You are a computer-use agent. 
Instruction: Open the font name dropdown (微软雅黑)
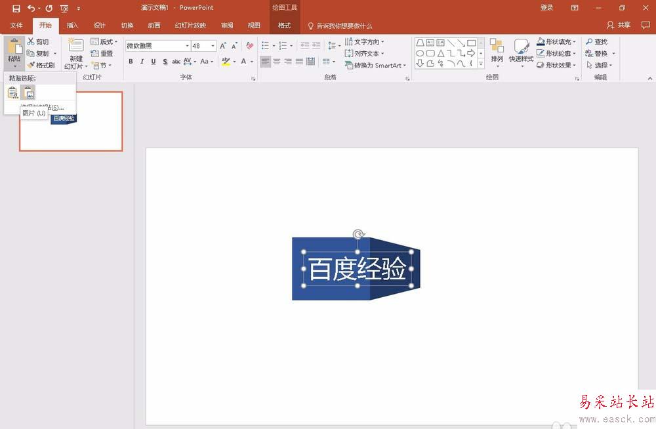pyautogui.click(x=188, y=46)
